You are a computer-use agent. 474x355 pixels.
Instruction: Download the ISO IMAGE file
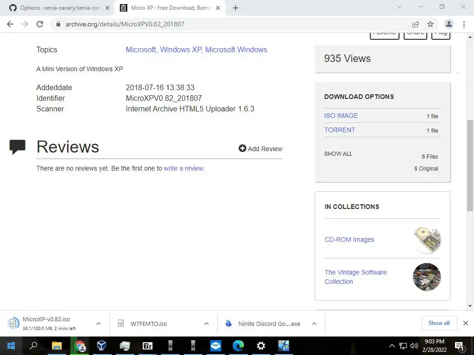click(x=341, y=116)
